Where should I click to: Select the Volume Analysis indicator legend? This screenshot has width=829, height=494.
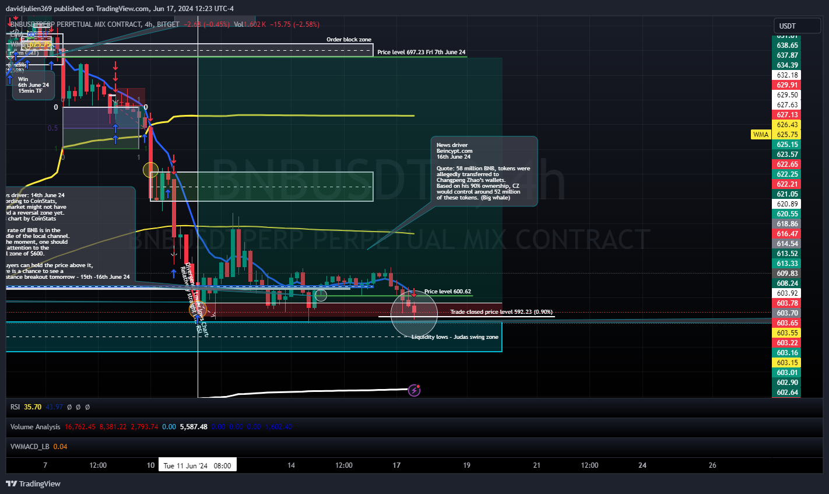pyautogui.click(x=36, y=427)
